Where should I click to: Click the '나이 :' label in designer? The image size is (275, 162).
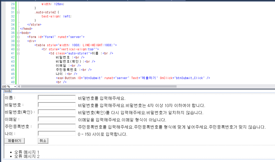click(x=10, y=134)
